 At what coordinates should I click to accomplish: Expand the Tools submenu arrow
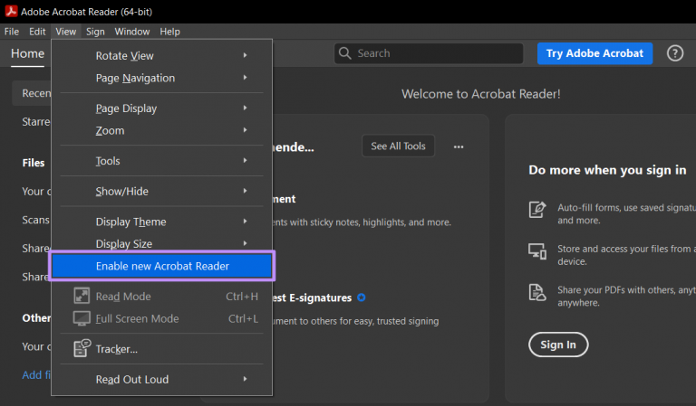pyautogui.click(x=245, y=160)
